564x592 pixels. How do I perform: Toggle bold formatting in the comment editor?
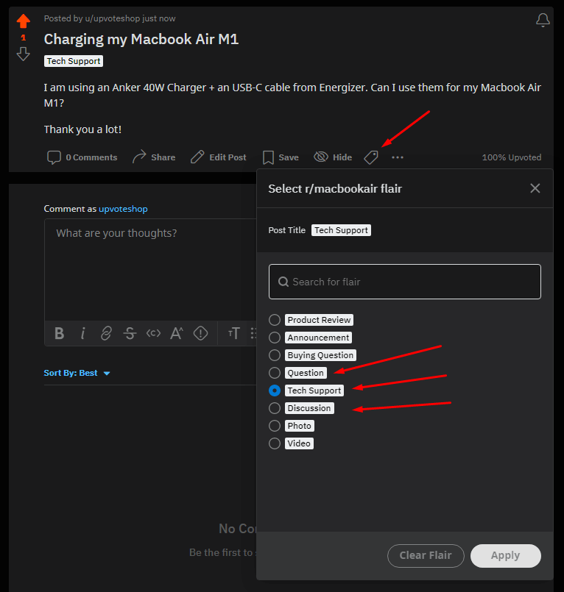click(x=59, y=333)
